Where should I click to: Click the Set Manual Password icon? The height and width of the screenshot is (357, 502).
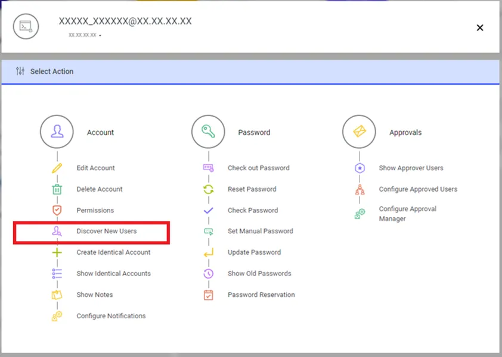point(209,231)
